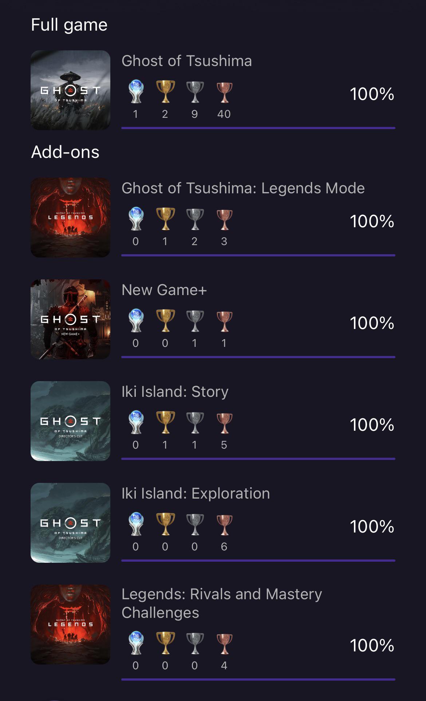
Task: Click the 100% completion indicator for New Game+
Action: coord(372,323)
